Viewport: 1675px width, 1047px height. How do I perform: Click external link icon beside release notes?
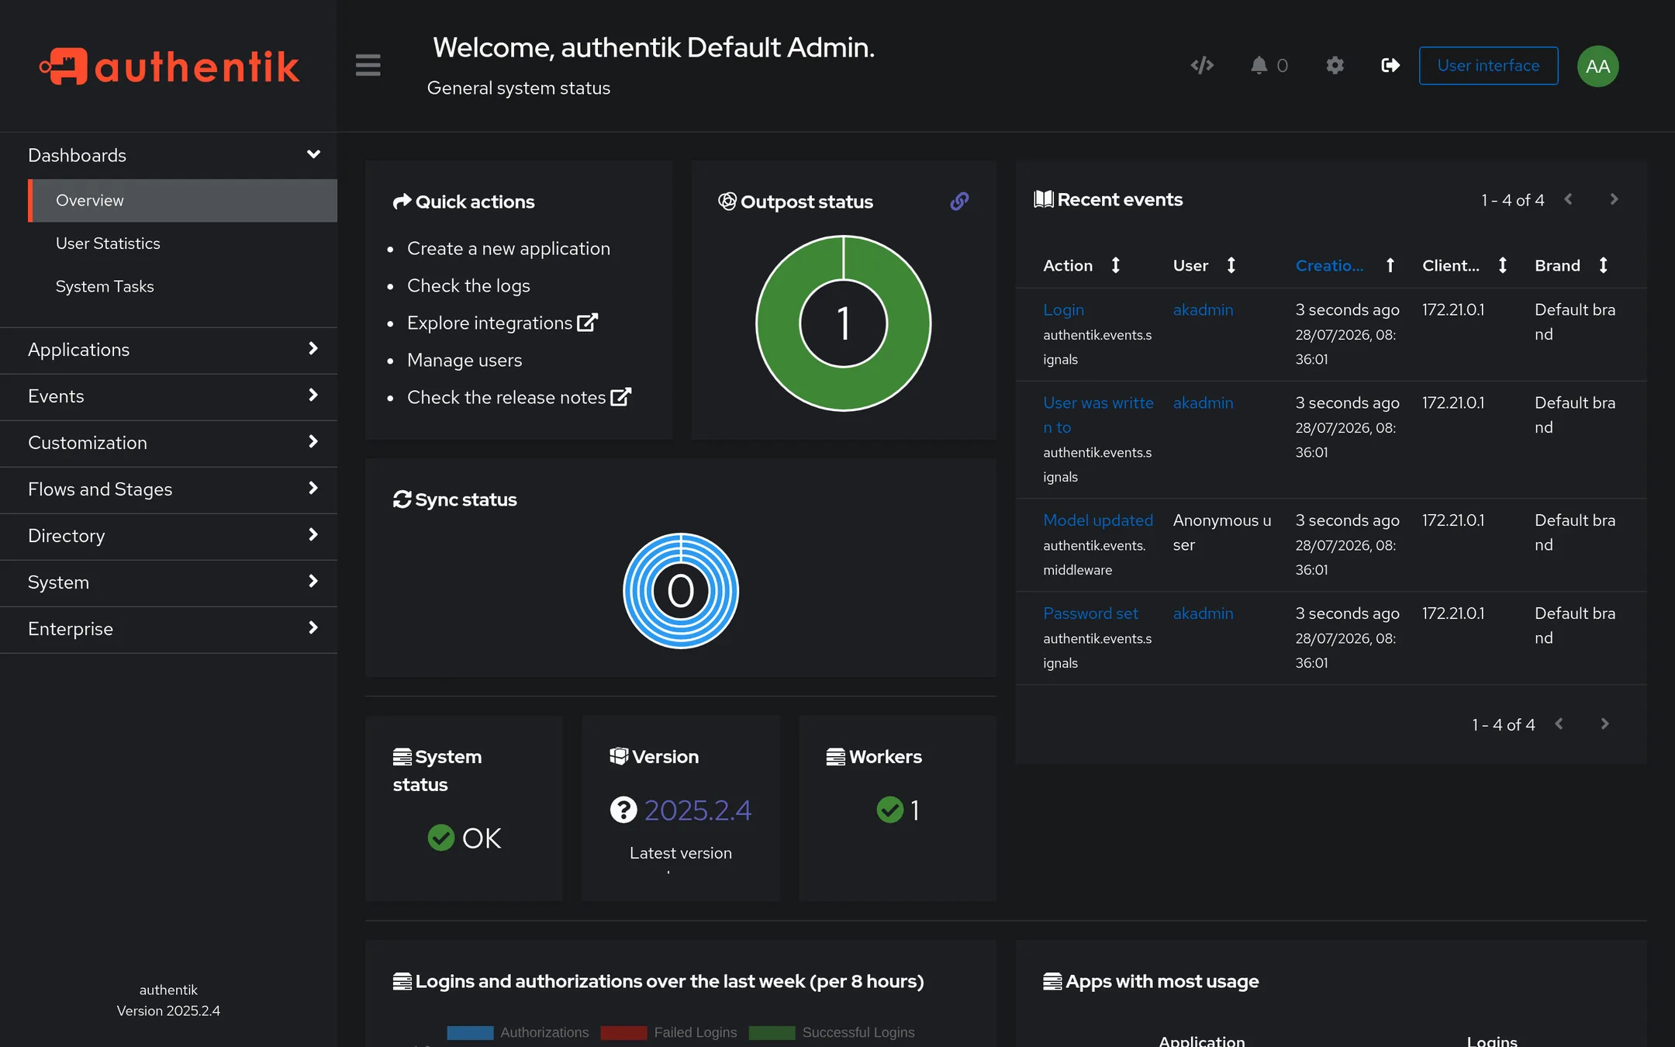click(x=620, y=397)
